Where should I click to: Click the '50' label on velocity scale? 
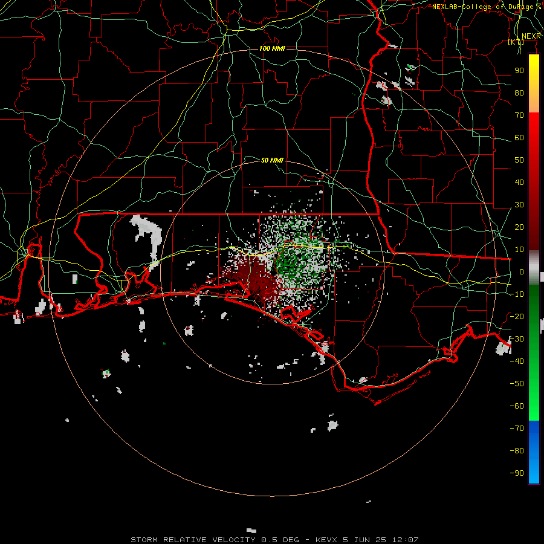pyautogui.click(x=519, y=160)
